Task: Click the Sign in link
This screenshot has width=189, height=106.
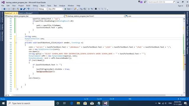Action: tap(180, 6)
